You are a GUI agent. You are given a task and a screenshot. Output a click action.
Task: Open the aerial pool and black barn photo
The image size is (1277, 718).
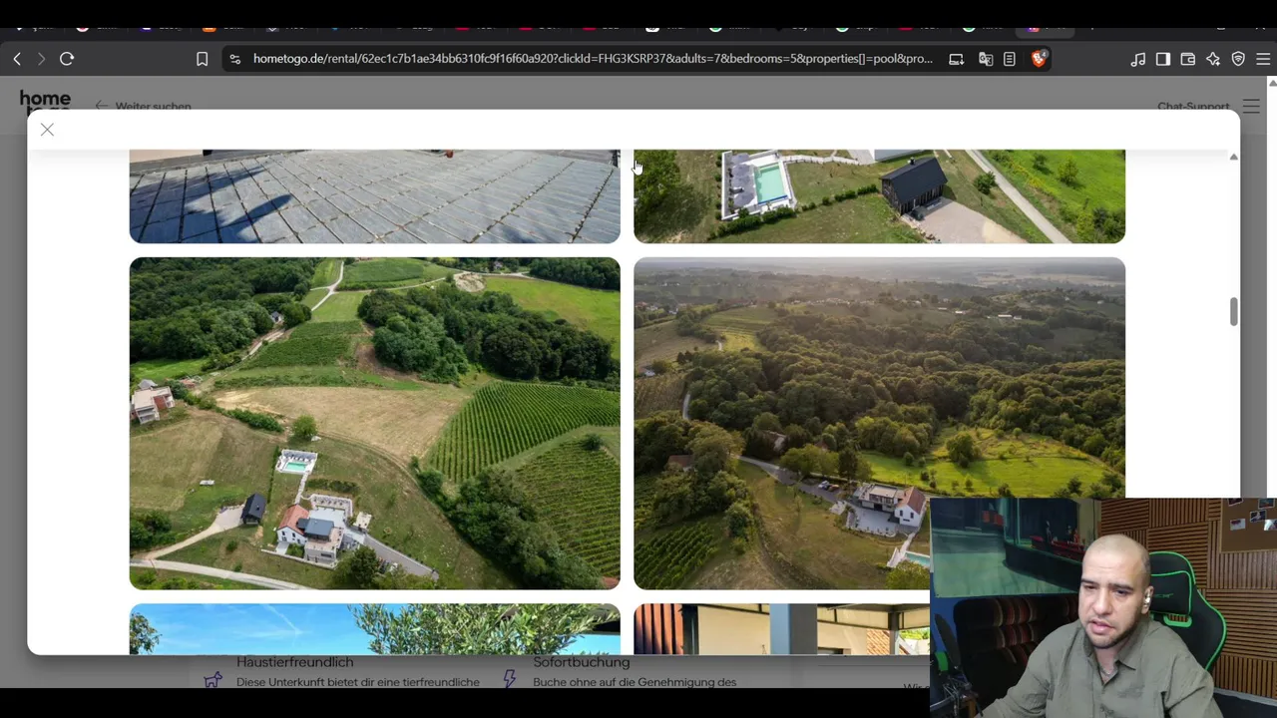click(879, 196)
